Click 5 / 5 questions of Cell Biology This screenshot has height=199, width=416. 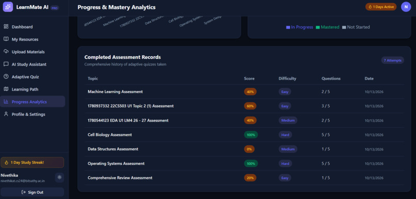point(326,135)
